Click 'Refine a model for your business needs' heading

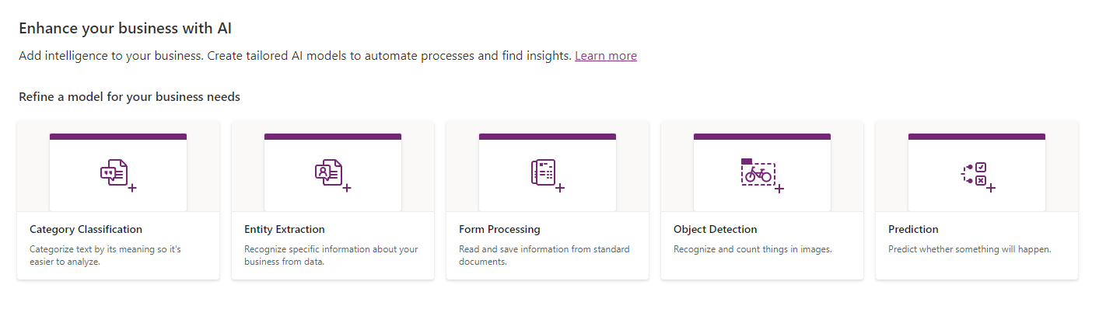coord(129,97)
